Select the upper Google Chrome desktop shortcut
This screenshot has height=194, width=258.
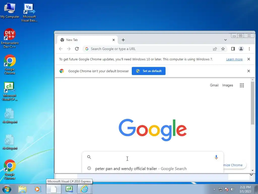[x=10, y=64]
